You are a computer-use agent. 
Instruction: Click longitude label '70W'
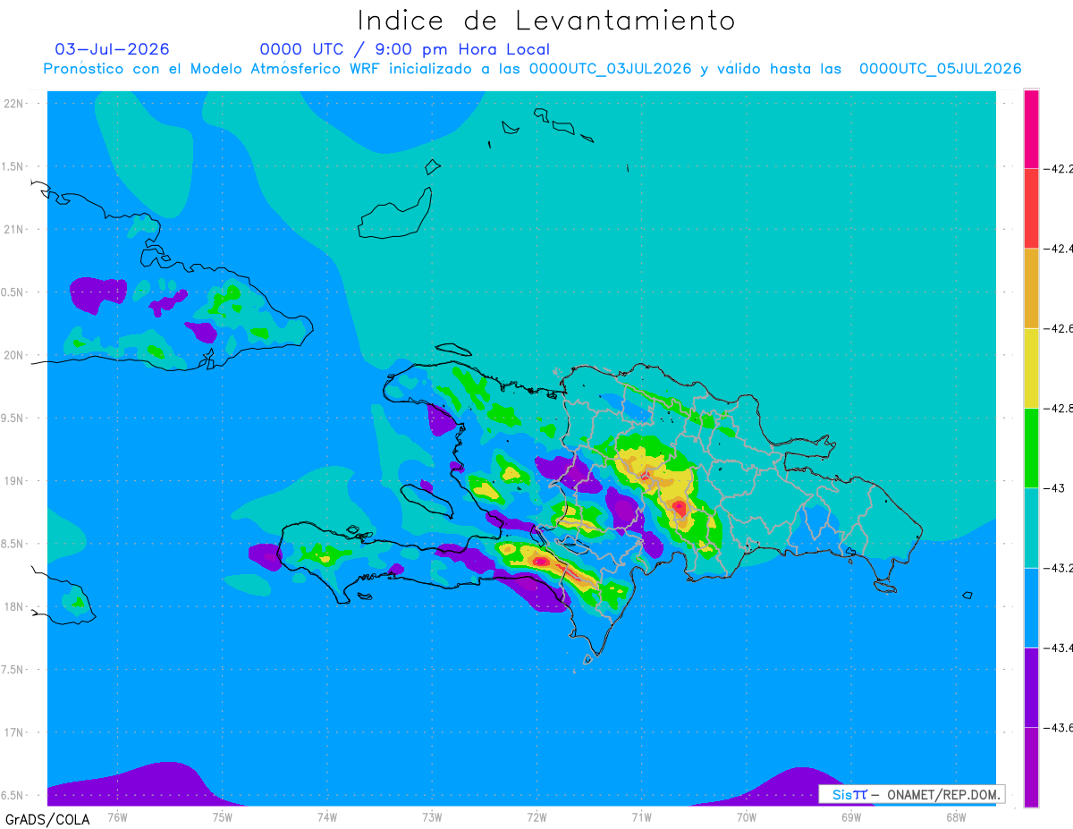747,816
